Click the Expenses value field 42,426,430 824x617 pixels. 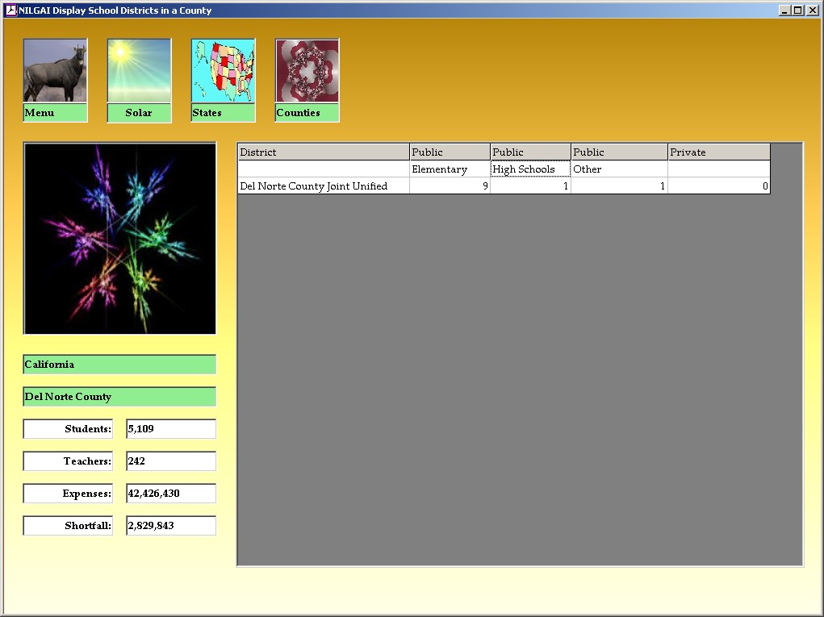pos(171,494)
